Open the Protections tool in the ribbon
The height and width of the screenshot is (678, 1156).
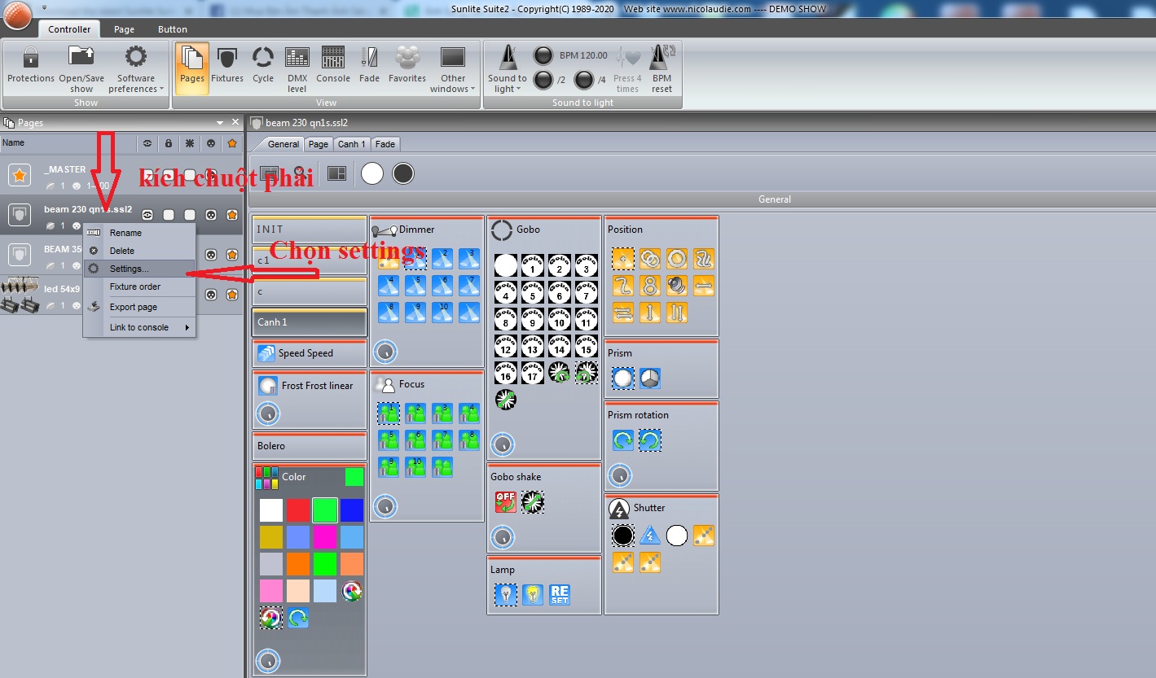(31, 67)
